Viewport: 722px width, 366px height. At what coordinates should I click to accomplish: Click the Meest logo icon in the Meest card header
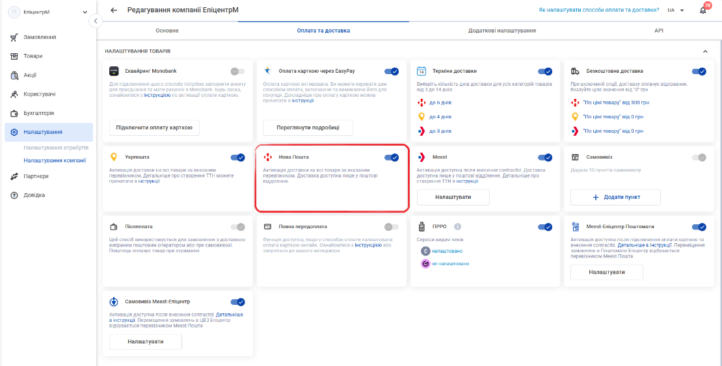coord(421,157)
